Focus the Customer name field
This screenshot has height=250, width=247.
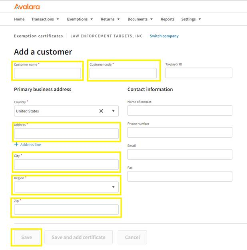click(x=48, y=73)
